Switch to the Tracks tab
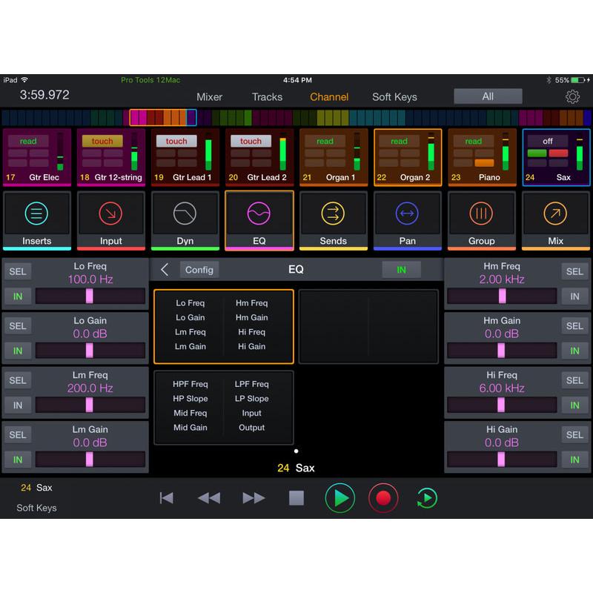This screenshot has height=593, width=593. point(267,96)
